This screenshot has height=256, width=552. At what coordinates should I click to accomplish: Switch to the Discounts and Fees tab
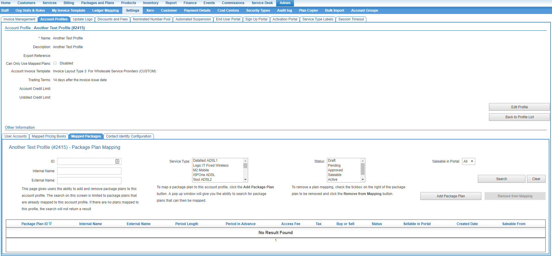[112, 19]
